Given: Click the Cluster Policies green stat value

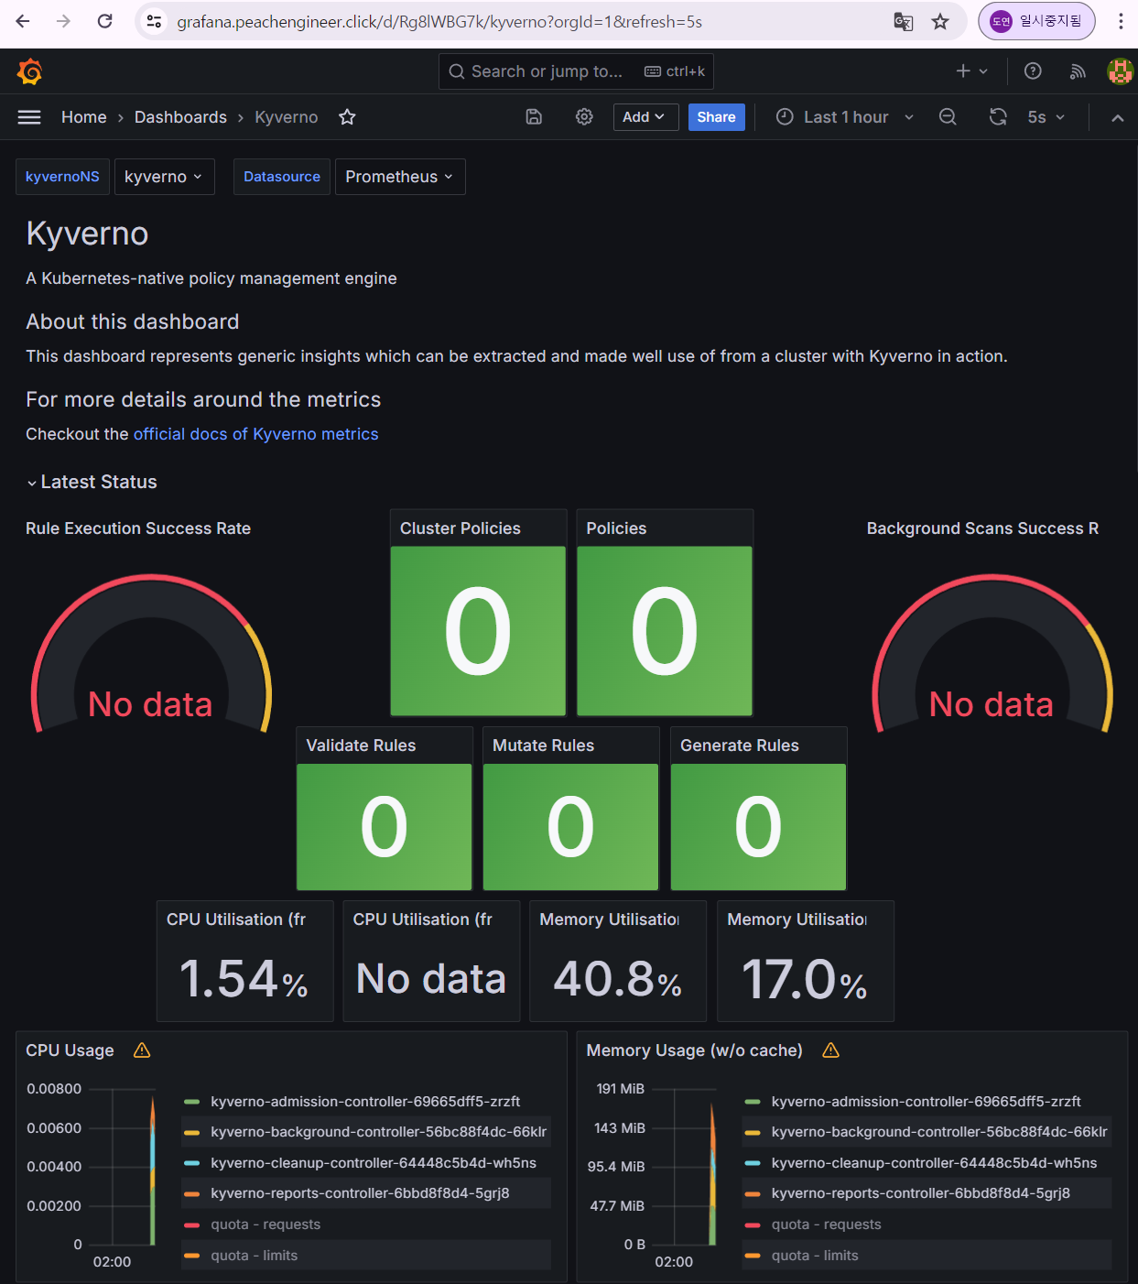Looking at the screenshot, I should pyautogui.click(x=478, y=631).
